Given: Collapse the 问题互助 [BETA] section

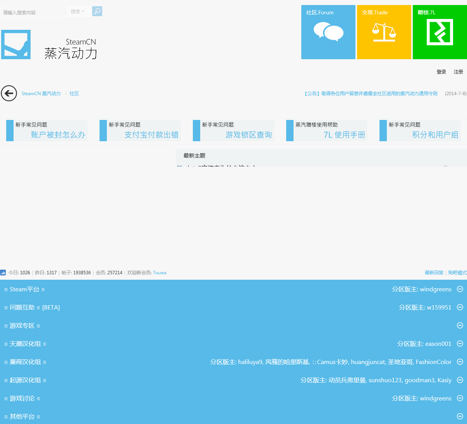Looking at the screenshot, I should point(460,307).
